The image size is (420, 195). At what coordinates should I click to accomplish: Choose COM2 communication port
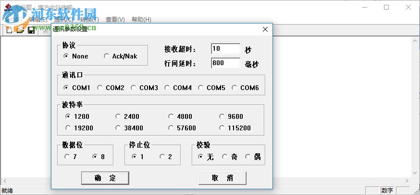point(111,88)
